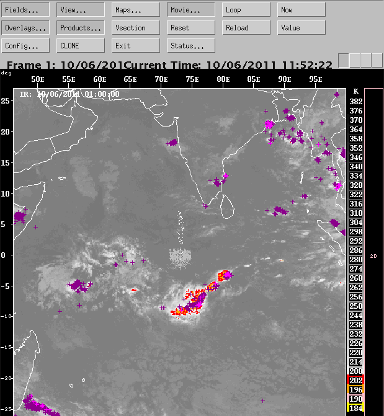Open the Status... window
This screenshot has width=384, height=416.
[191, 46]
